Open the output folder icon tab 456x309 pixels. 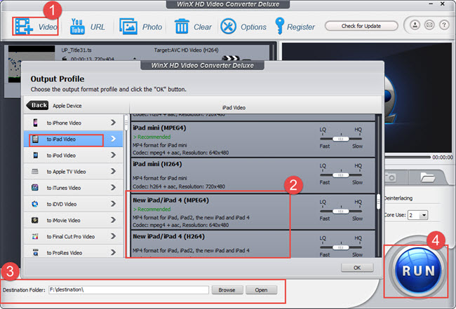(x=427, y=177)
